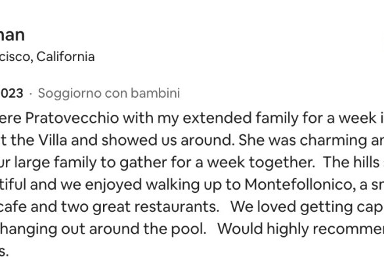The image size is (384, 265).
Task: Click the reviewer location ending in California
Action: [x=47, y=57]
